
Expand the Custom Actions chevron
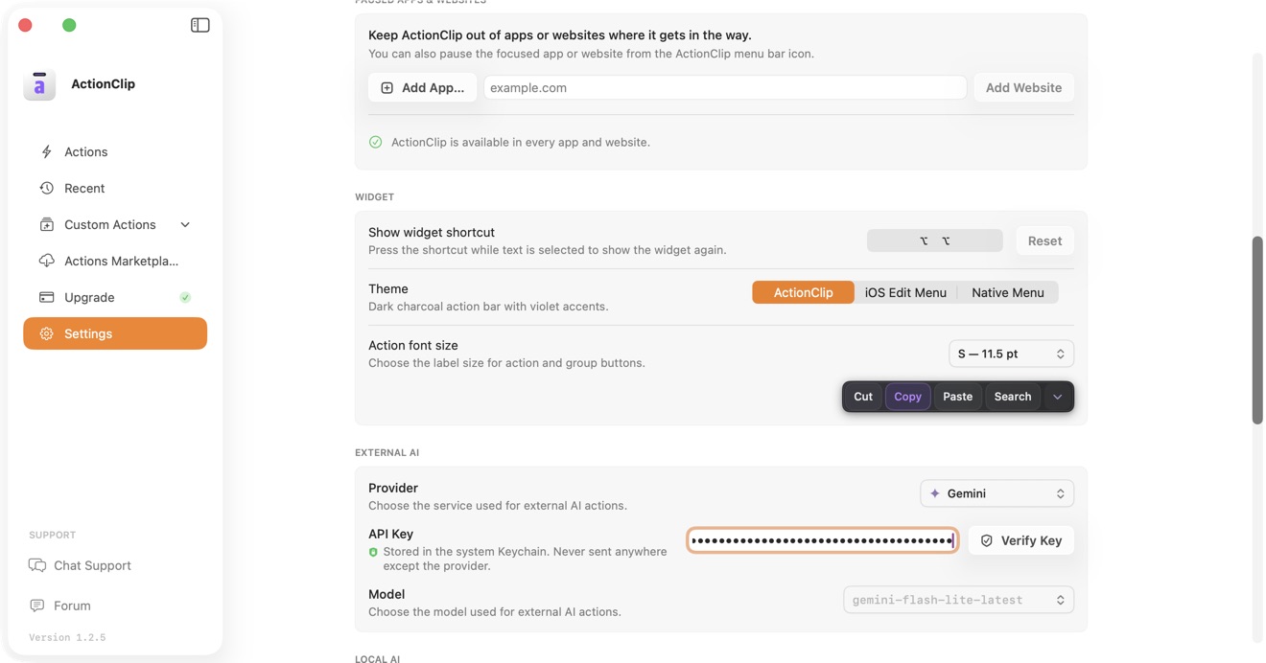[185, 224]
